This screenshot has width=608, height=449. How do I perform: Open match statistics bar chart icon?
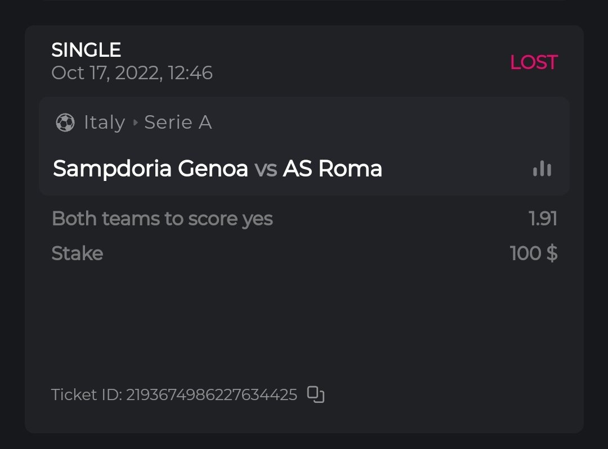542,169
